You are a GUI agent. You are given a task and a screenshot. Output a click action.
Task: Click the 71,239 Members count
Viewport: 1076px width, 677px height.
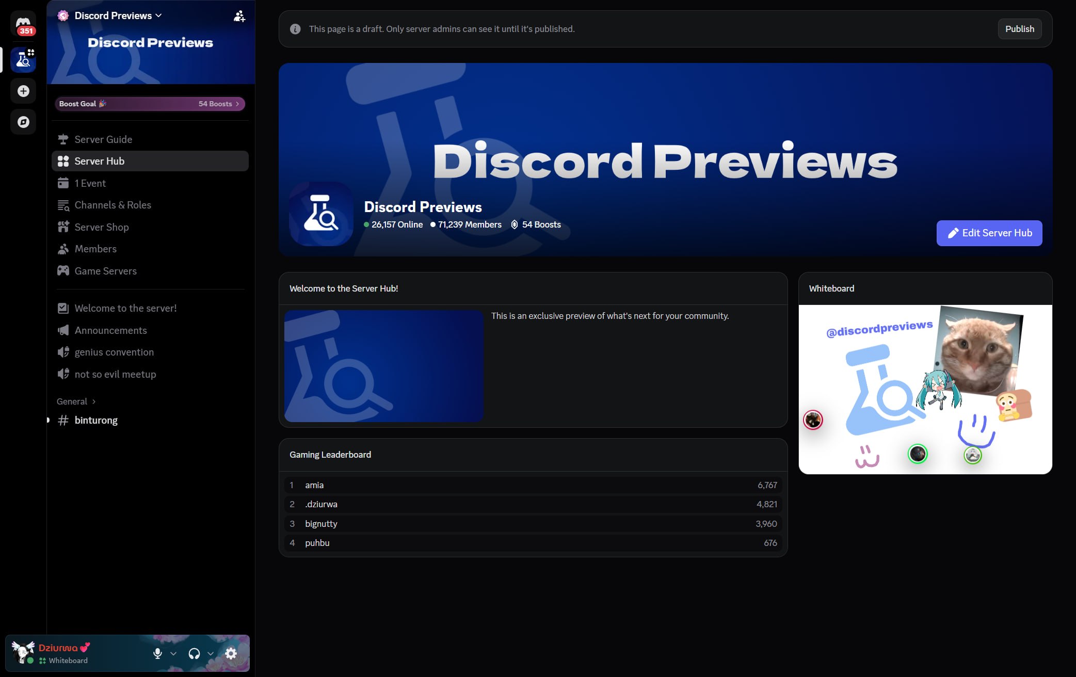click(x=466, y=224)
